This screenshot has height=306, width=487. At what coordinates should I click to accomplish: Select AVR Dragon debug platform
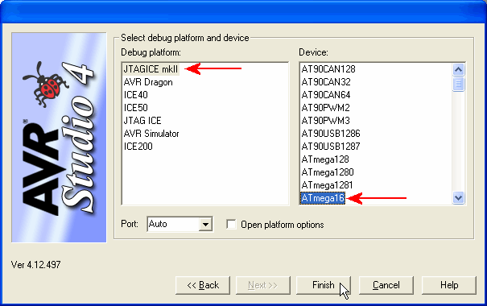coord(148,82)
